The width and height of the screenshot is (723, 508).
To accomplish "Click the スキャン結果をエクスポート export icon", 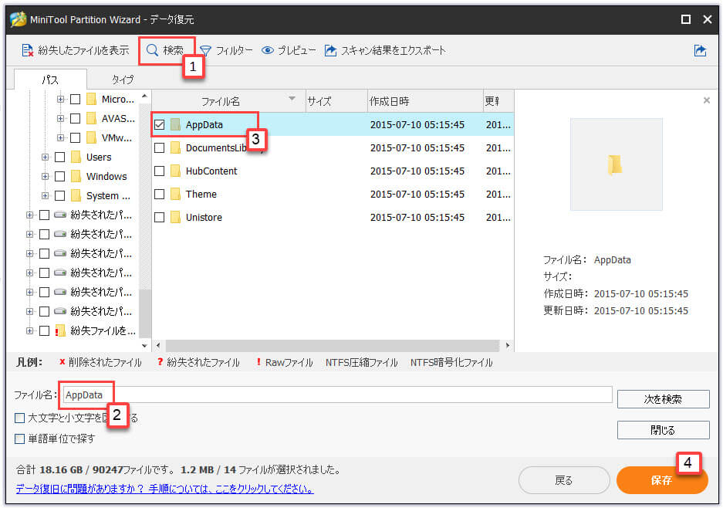I will pyautogui.click(x=330, y=50).
